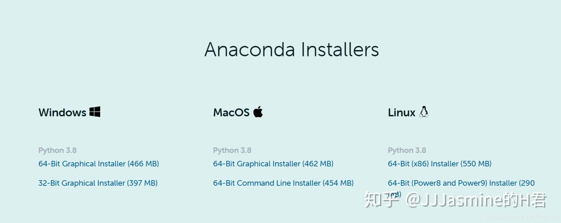The height and width of the screenshot is (223, 561).
Task: Download the MacOS 64-Bit Command Line Installer
Action: point(283,183)
